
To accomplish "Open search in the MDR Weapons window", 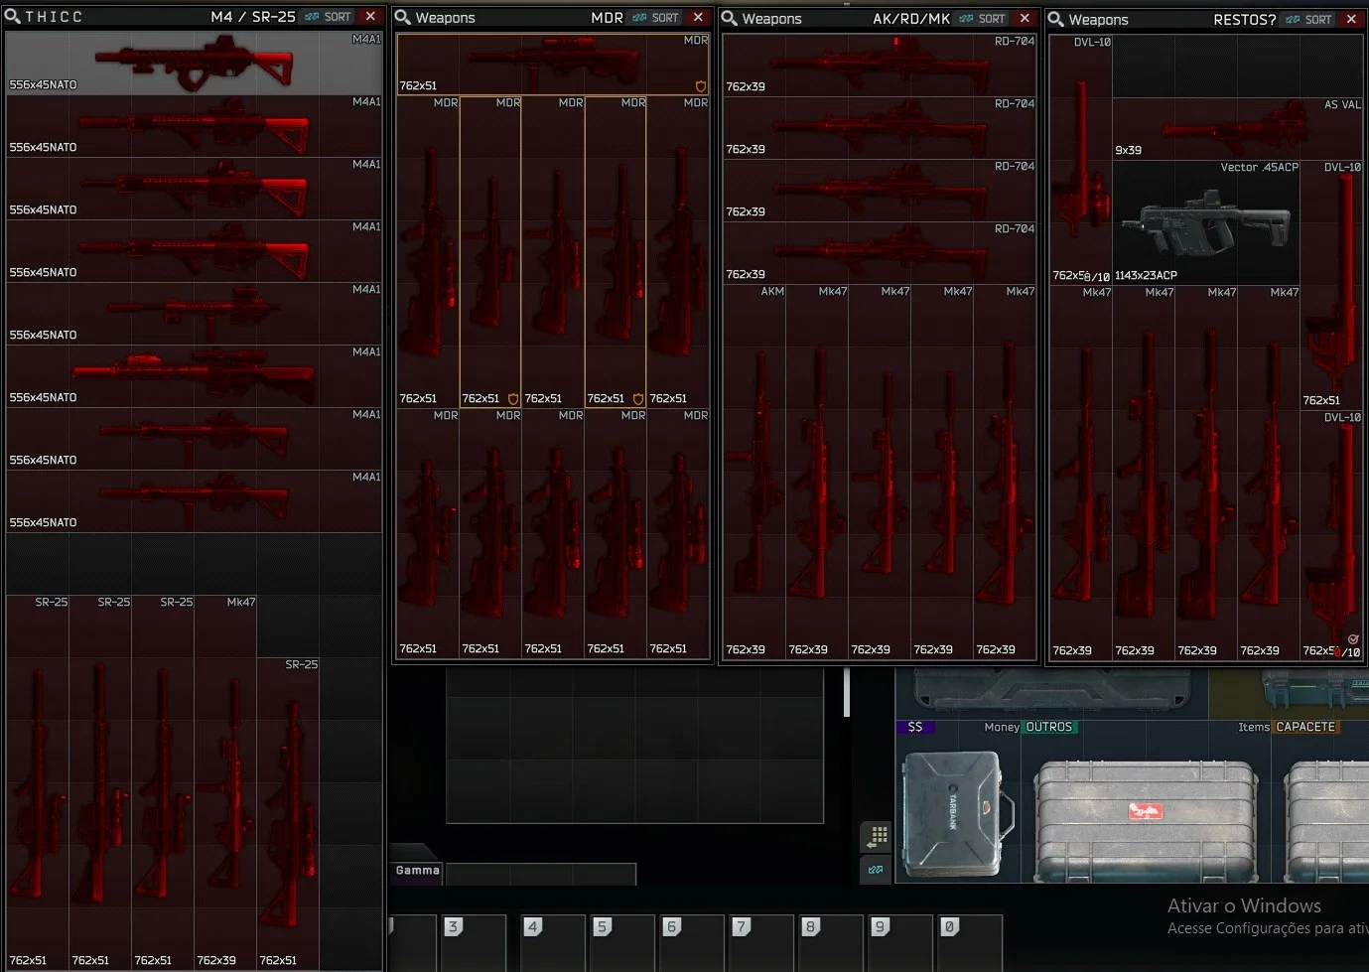I will pos(403,18).
